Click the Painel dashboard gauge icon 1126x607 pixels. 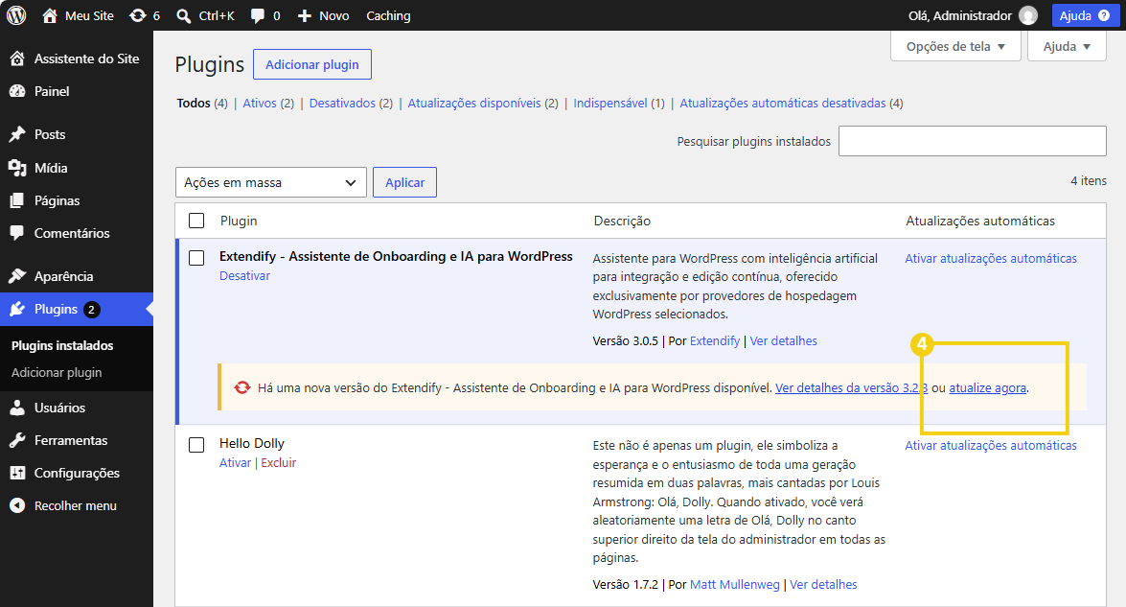(x=17, y=91)
